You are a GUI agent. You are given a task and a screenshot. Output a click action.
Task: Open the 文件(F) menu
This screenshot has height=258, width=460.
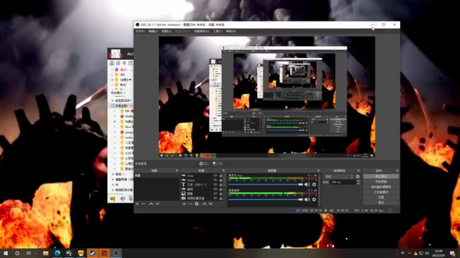pos(140,31)
